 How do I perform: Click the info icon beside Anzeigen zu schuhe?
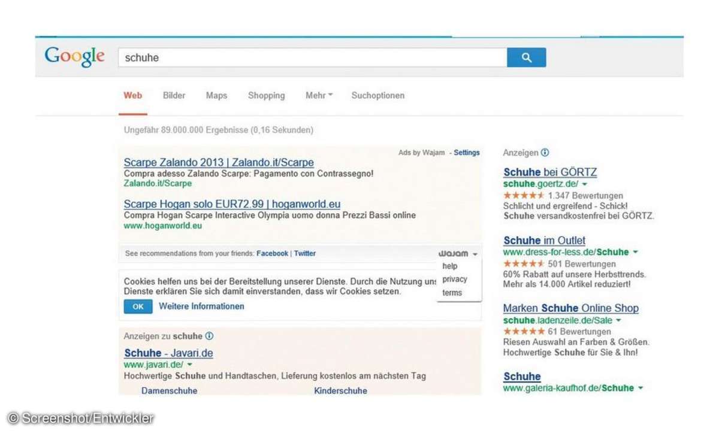point(209,336)
